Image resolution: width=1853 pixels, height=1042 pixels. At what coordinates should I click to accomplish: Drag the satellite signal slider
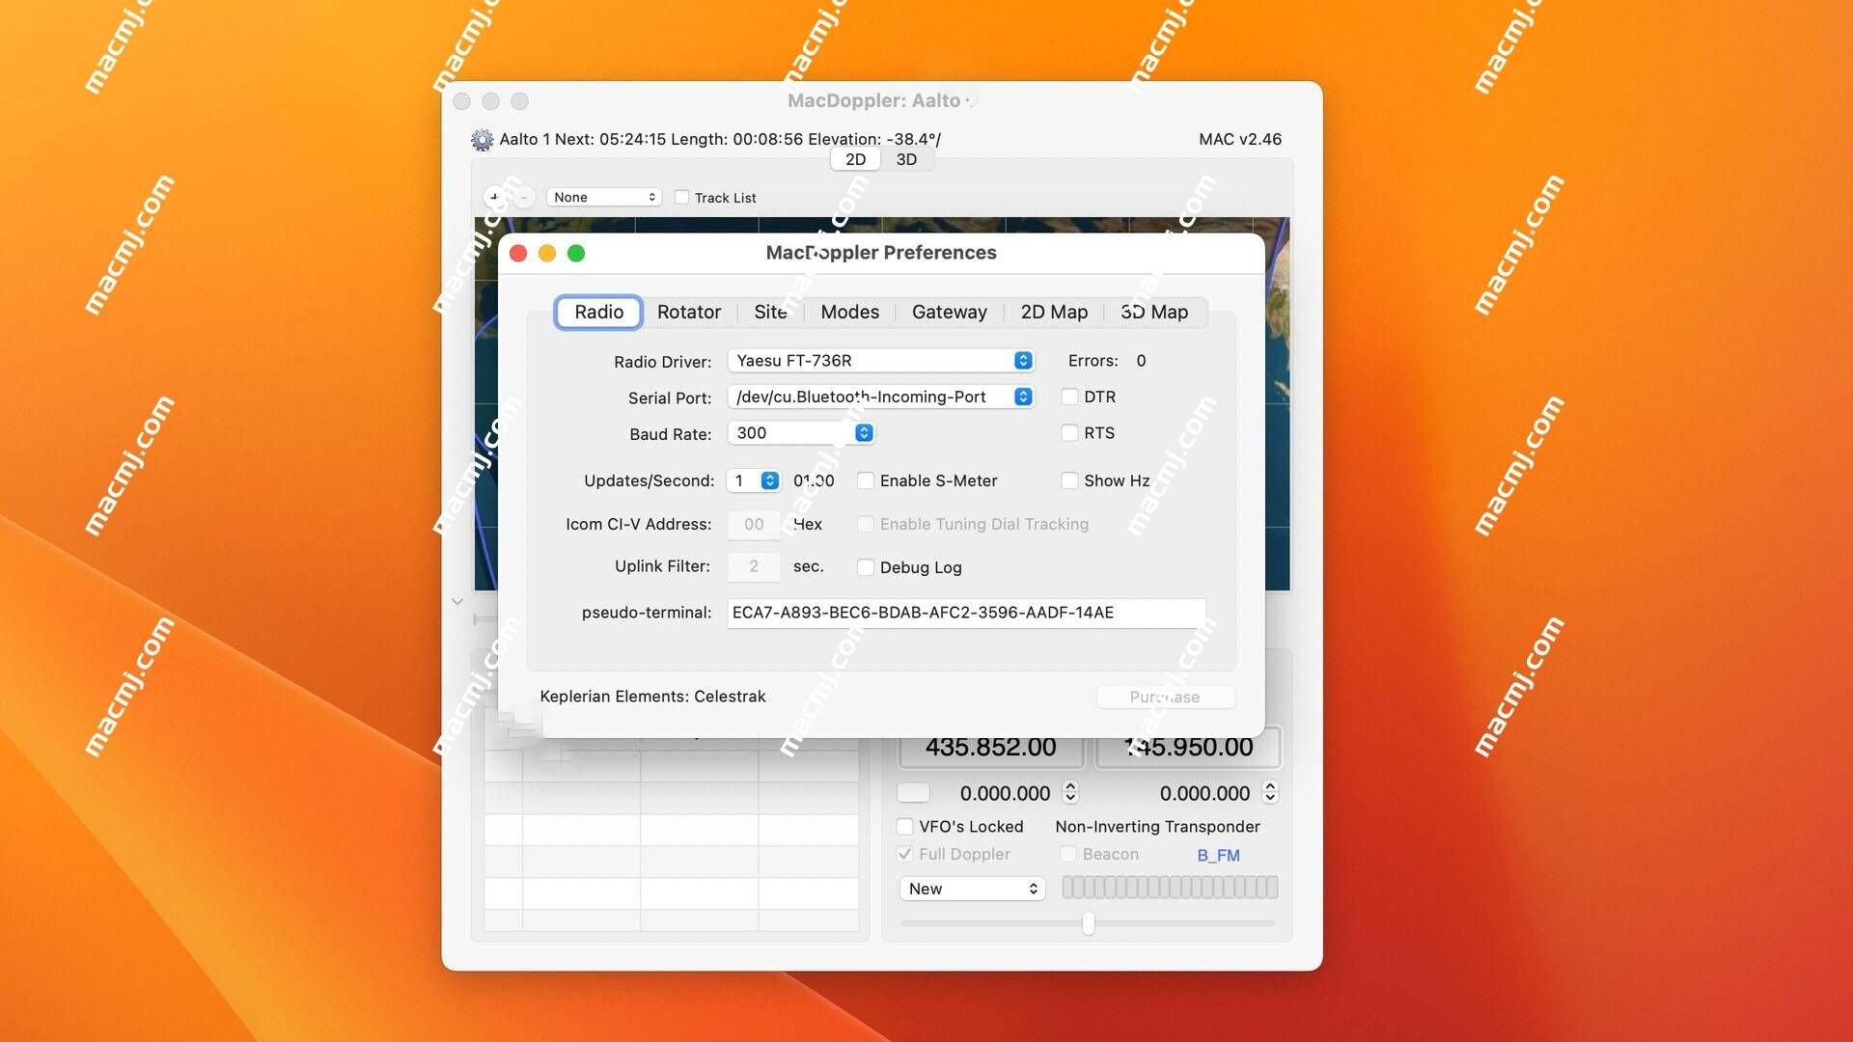point(1086,921)
